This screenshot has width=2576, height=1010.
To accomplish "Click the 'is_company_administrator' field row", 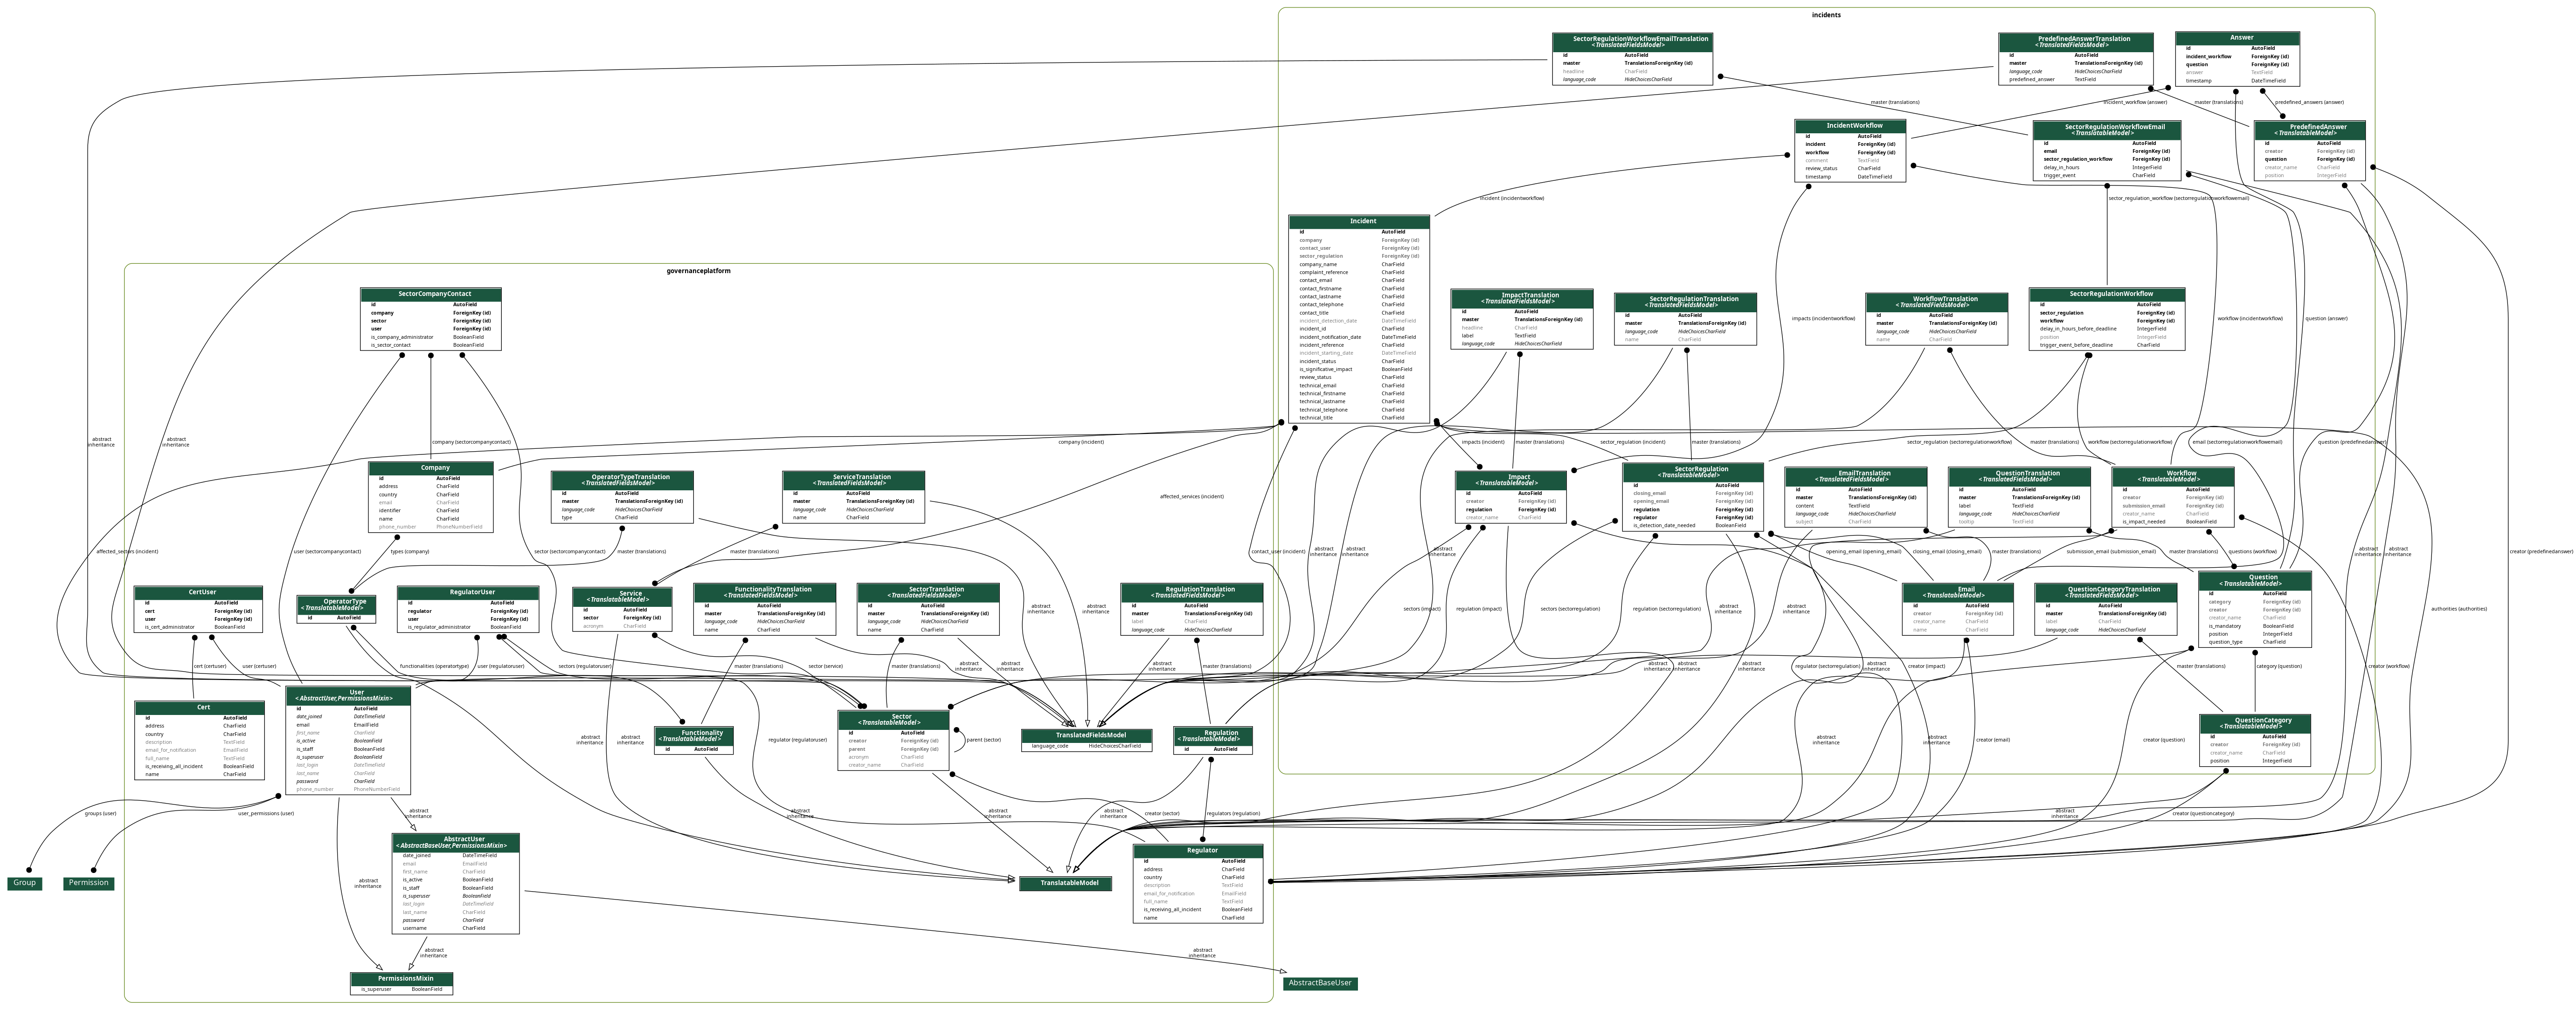I will [x=431, y=337].
